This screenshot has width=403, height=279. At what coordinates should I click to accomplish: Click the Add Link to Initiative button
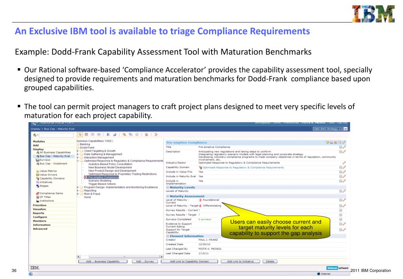click(240, 262)
